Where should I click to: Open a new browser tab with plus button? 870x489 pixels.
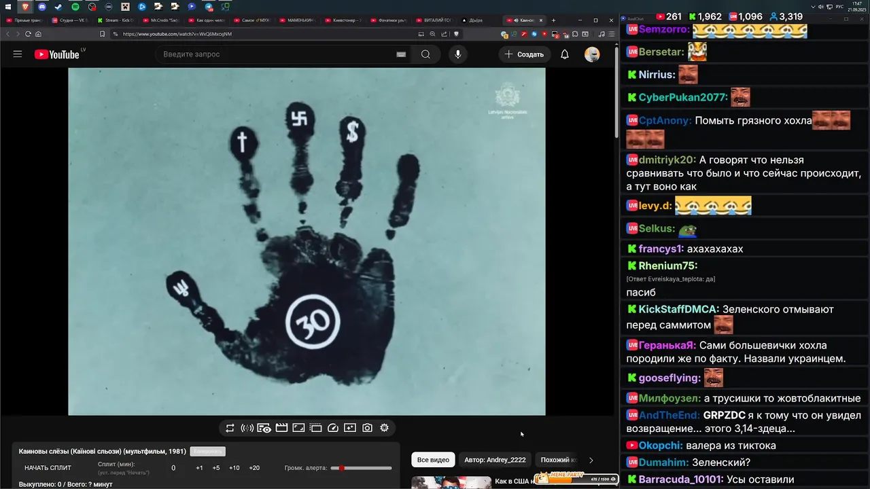tap(553, 20)
